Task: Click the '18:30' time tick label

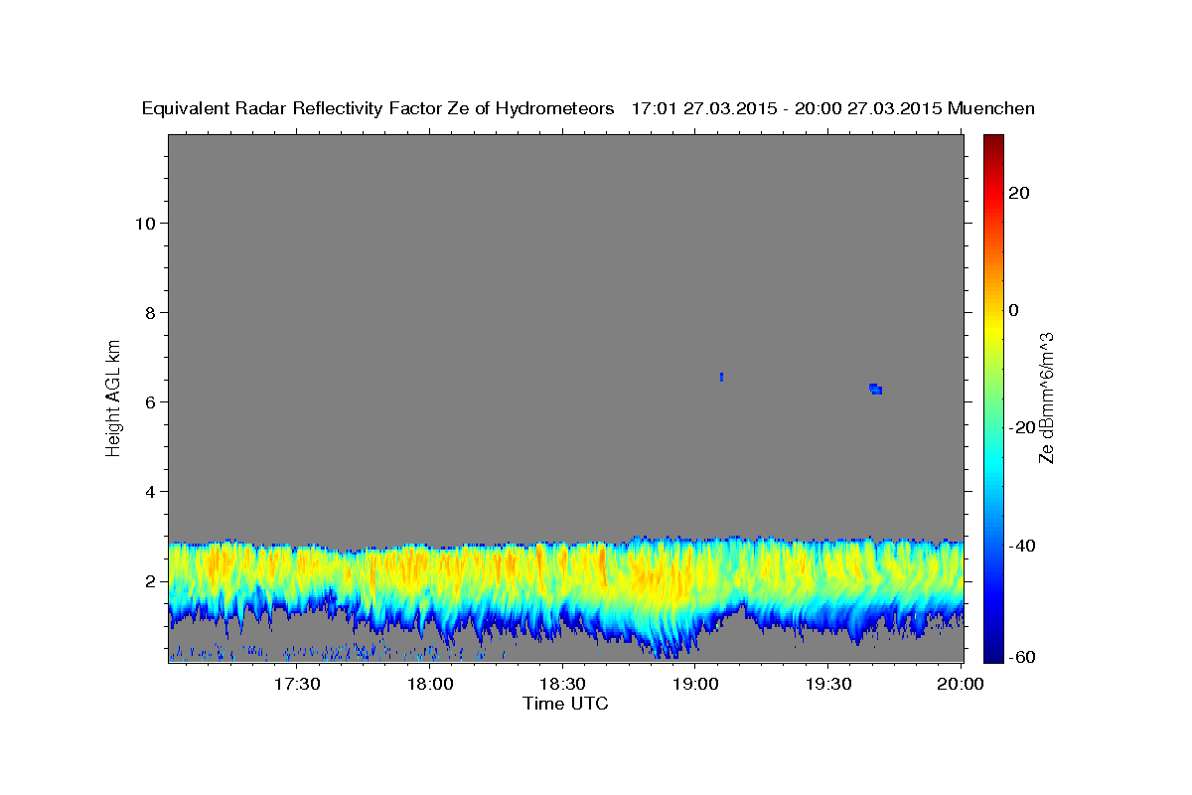Action: click(563, 684)
